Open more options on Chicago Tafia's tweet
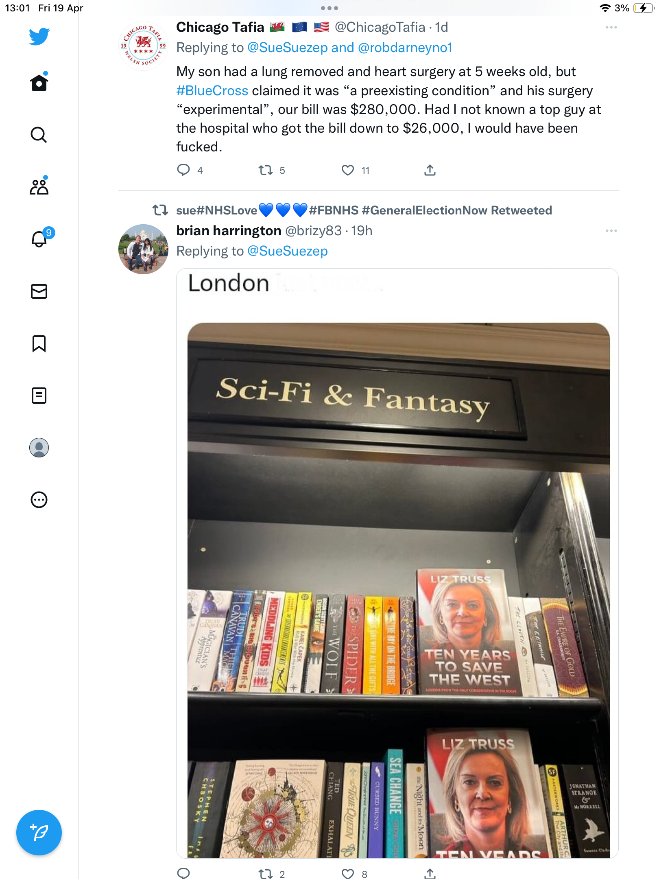Viewport: 659px width, 879px height. point(611,27)
